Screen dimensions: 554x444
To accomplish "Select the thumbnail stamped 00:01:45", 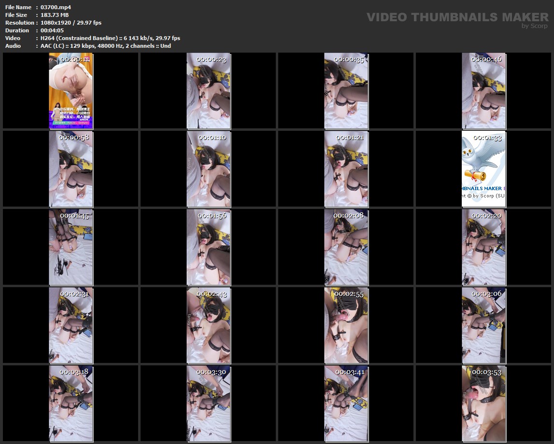I will (x=71, y=247).
